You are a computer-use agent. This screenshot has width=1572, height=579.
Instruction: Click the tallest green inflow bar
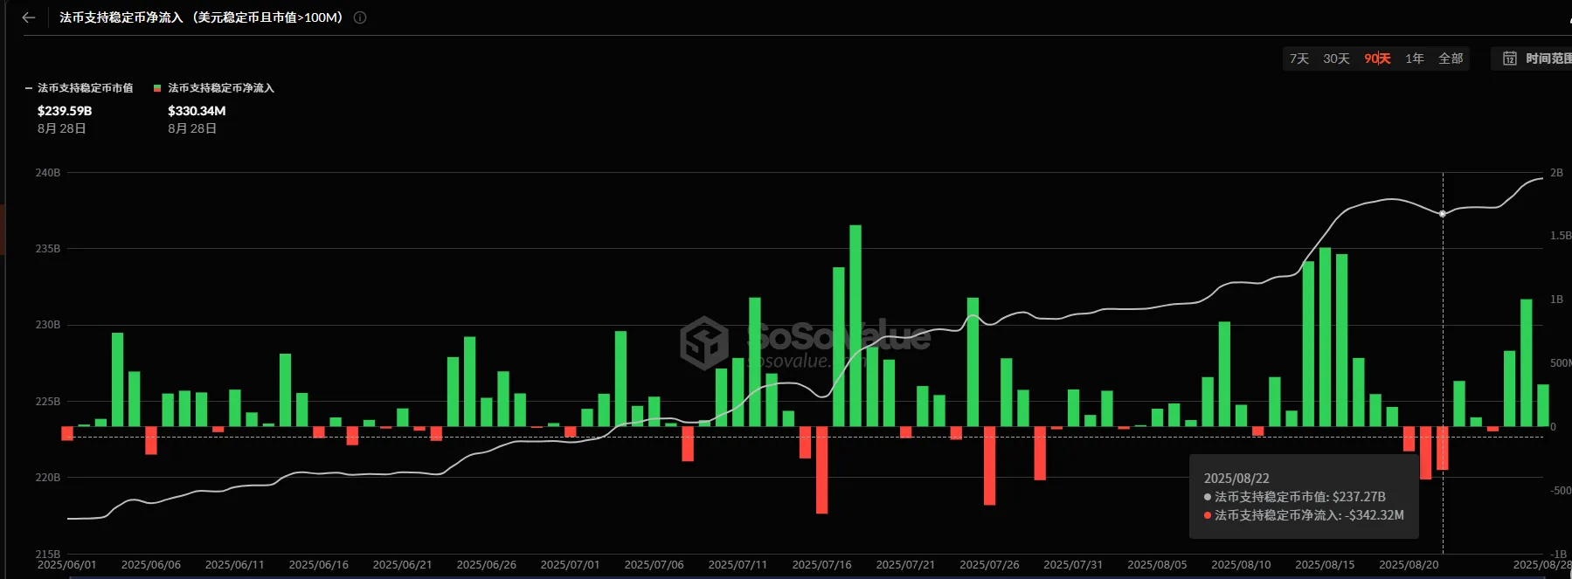click(855, 325)
